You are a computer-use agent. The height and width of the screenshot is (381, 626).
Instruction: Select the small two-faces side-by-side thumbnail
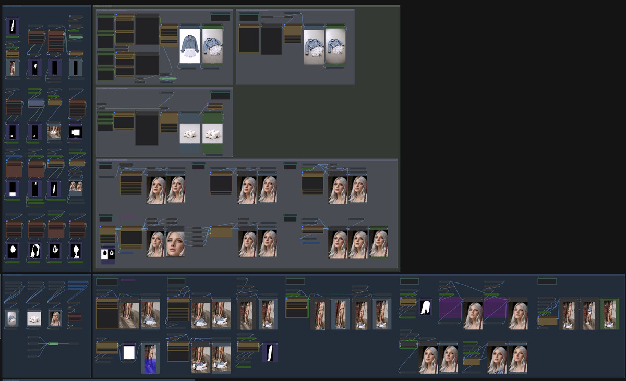pos(76,186)
